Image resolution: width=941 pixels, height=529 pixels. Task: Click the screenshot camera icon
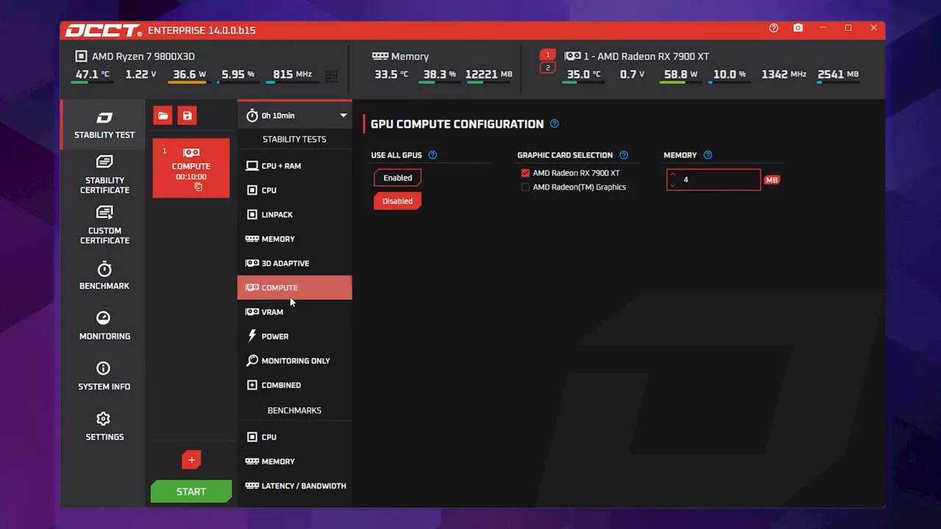(798, 28)
